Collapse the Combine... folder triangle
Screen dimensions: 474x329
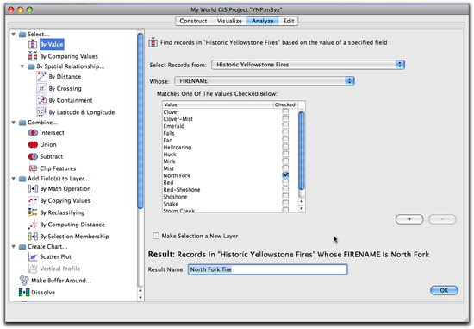coord(14,123)
